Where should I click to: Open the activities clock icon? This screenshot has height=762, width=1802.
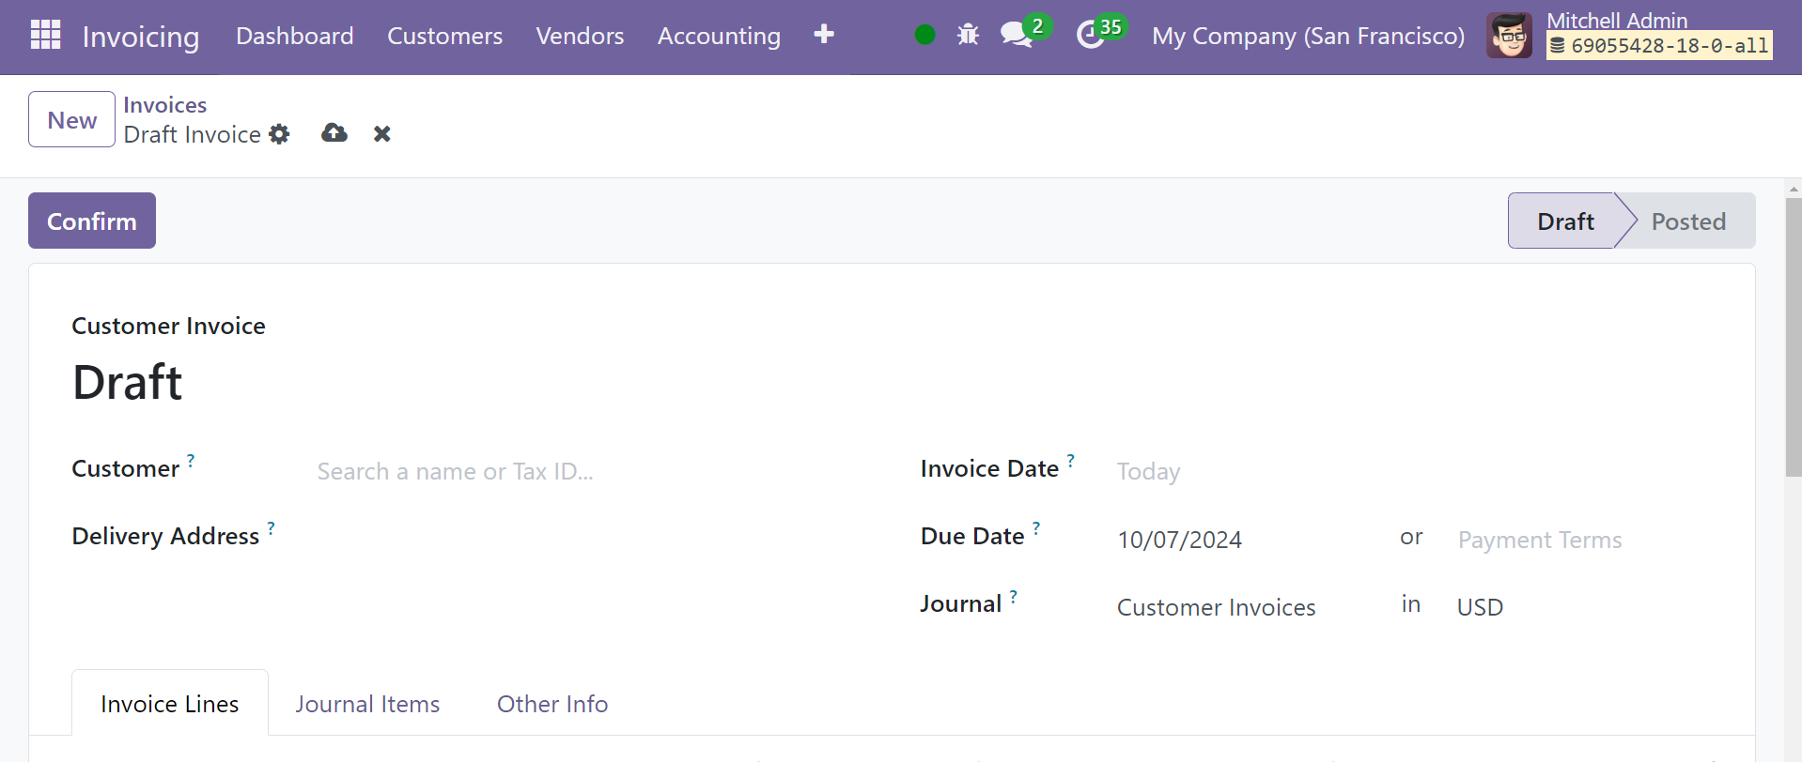1090,35
